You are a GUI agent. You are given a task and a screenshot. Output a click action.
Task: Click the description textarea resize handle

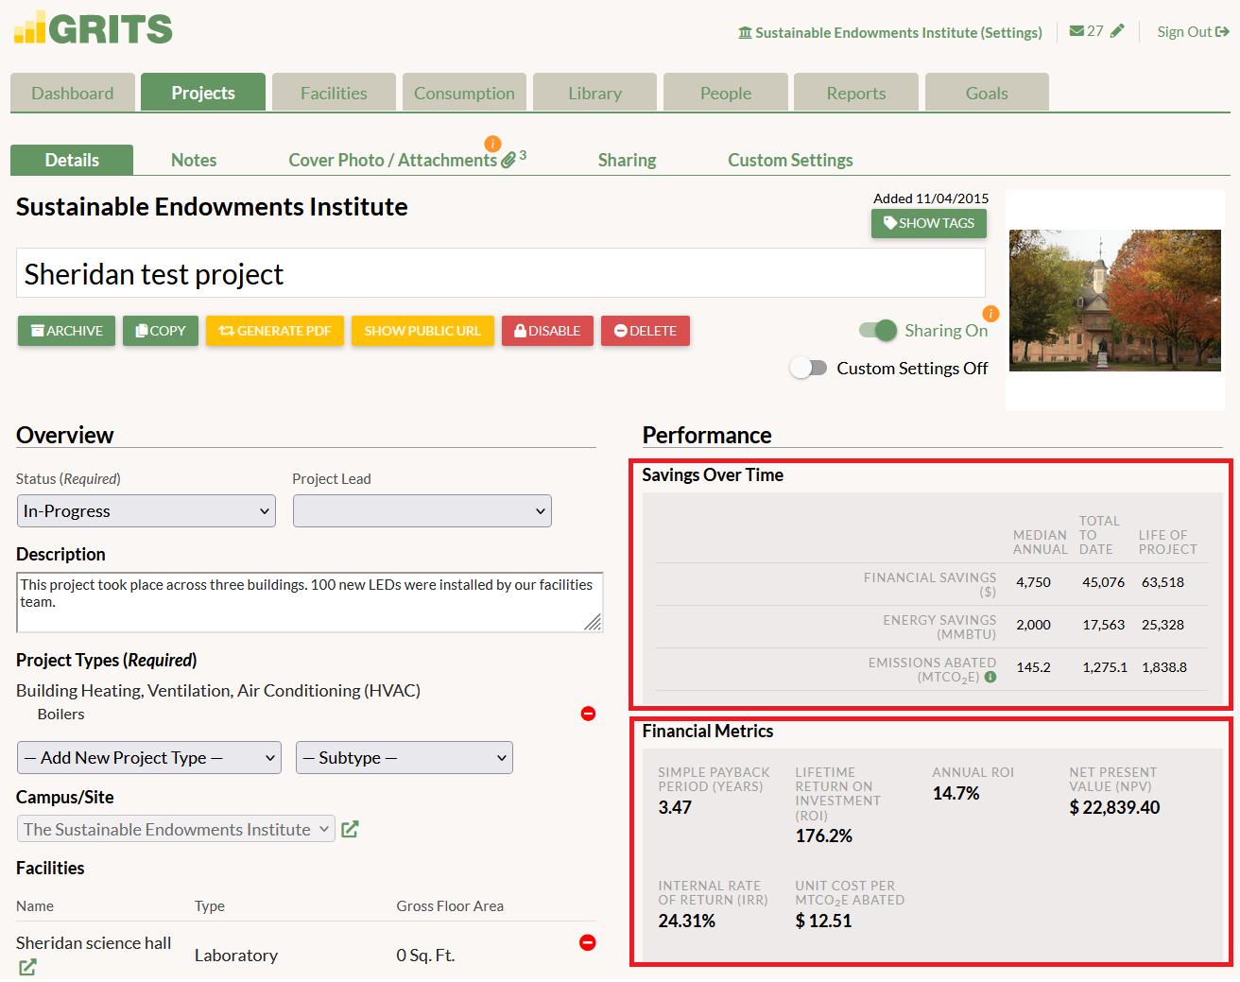pos(593,622)
